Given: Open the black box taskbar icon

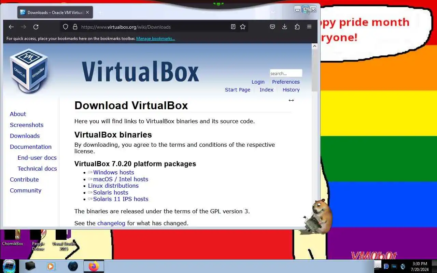Looking at the screenshot, I should 30,266.
